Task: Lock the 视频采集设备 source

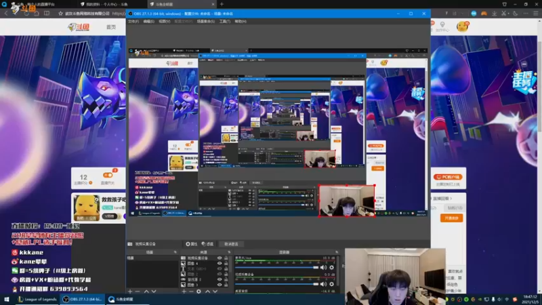Action: point(226,258)
